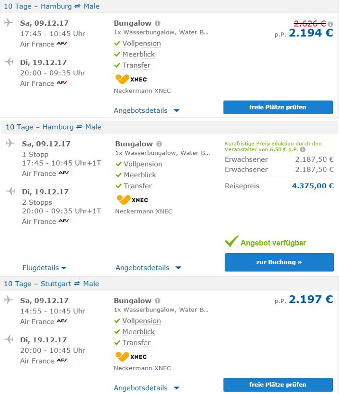Click Vollpension feature in first offer
This screenshot has width=339, height=394.
[142, 44]
